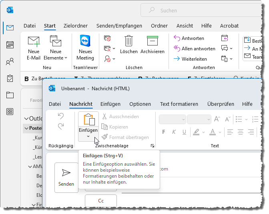Open font color dropdown arrow
Image resolution: width=269 pixels, height=214 pixels.
click(x=220, y=132)
